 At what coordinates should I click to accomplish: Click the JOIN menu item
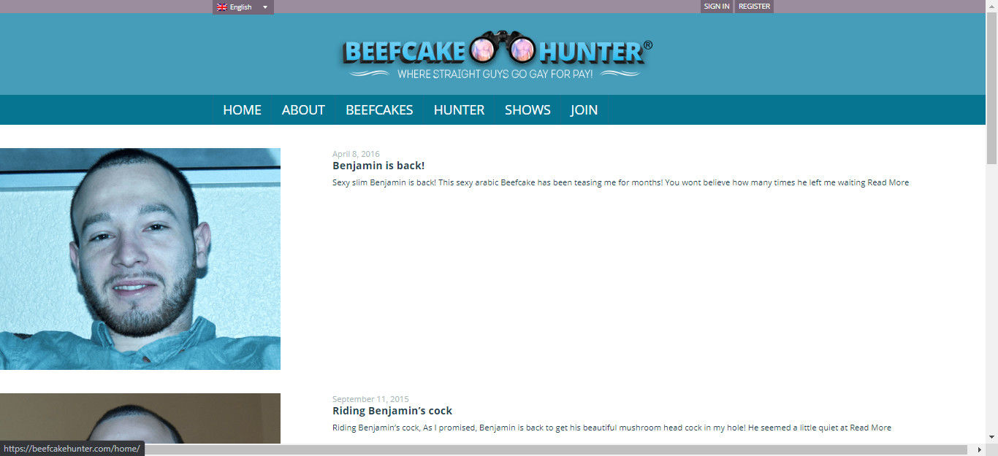point(584,110)
